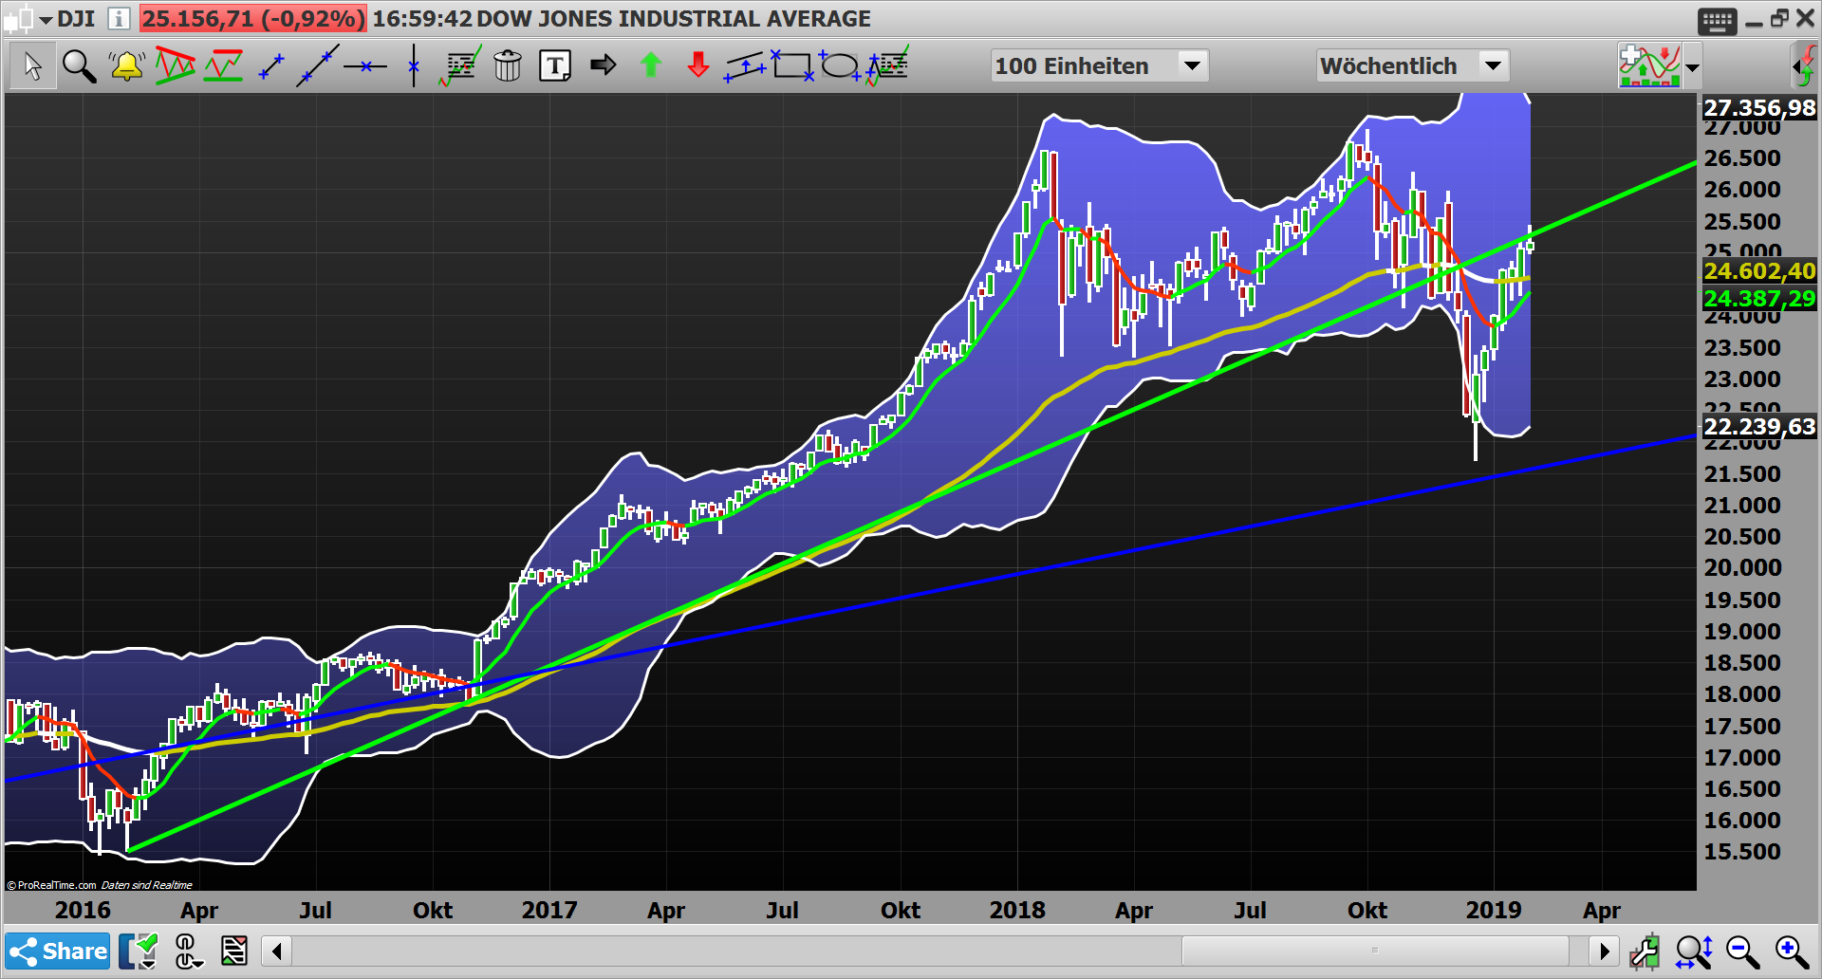The image size is (1822, 979).
Task: Click the DOW JONES INDUSTRIAL AVERAGE title
Action: pos(674,18)
